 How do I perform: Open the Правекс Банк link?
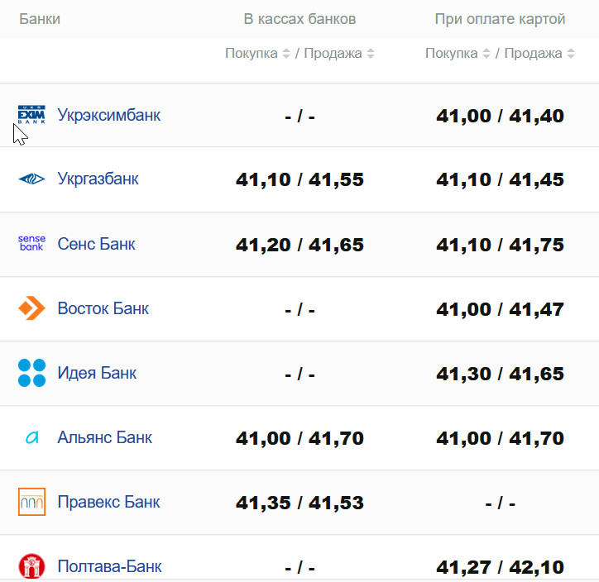(x=108, y=502)
